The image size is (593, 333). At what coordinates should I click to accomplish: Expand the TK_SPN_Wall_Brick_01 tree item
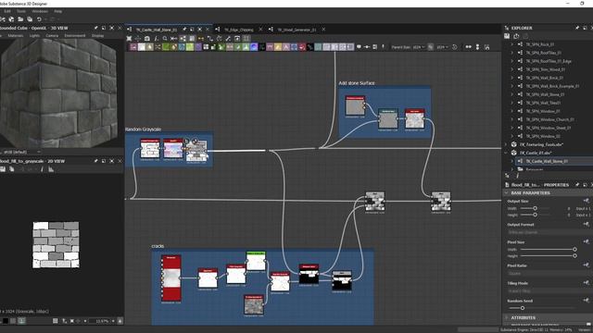(x=512, y=78)
